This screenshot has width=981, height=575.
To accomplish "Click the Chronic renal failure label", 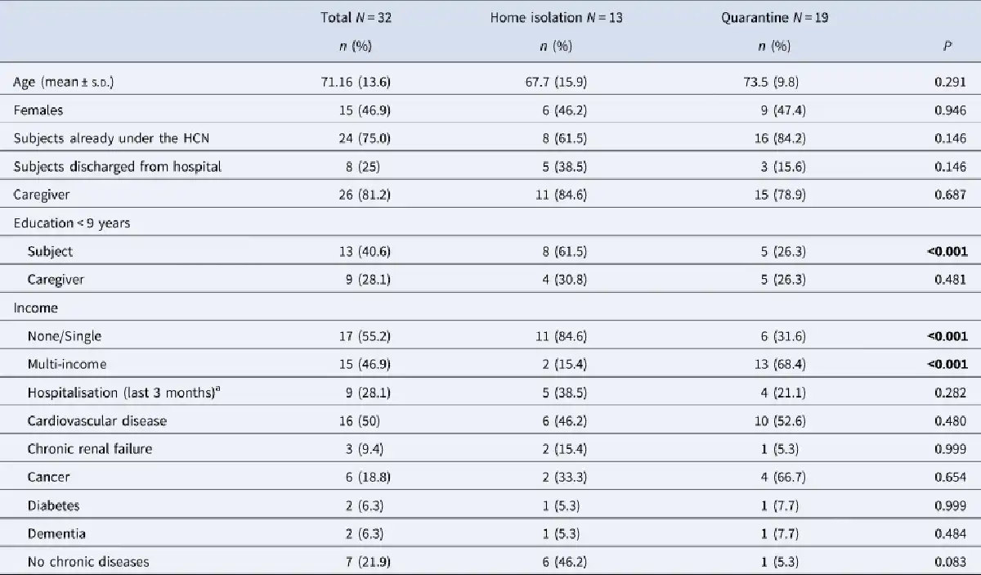I will [x=89, y=448].
